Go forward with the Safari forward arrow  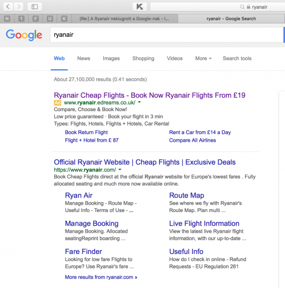(x=18, y=7)
